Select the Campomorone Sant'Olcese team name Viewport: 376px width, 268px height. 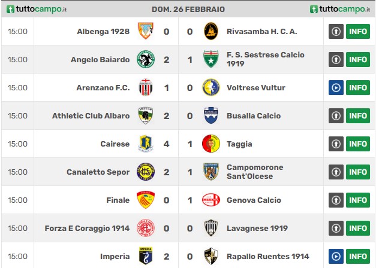[x=255, y=172]
